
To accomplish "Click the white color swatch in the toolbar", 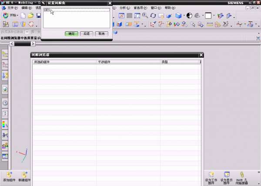I will click(208, 16).
